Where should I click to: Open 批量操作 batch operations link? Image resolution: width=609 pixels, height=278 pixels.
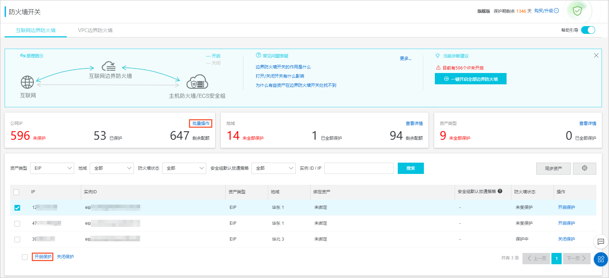tap(201, 123)
